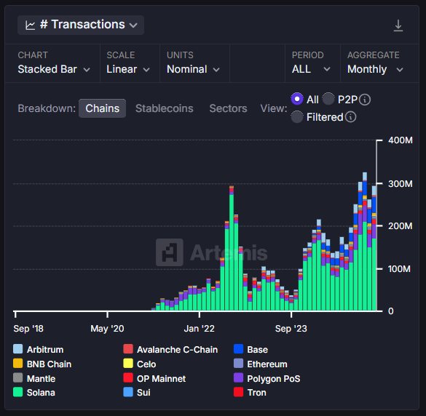Click the BNB Chain legend label
The image size is (426, 416).
pyautogui.click(x=50, y=364)
